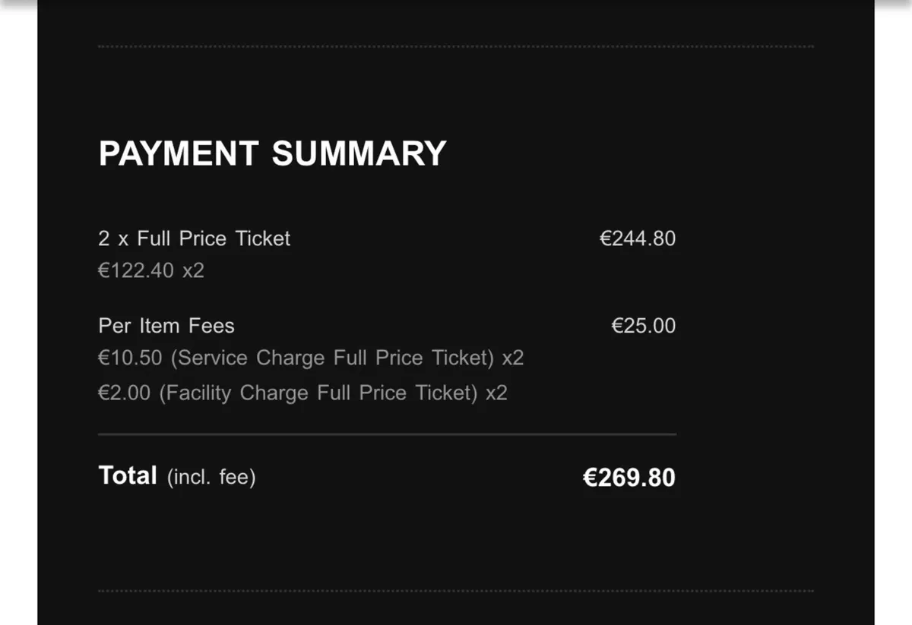This screenshot has height=625, width=912.
Task: Select the €10.50 service charge price
Action: [x=130, y=358]
